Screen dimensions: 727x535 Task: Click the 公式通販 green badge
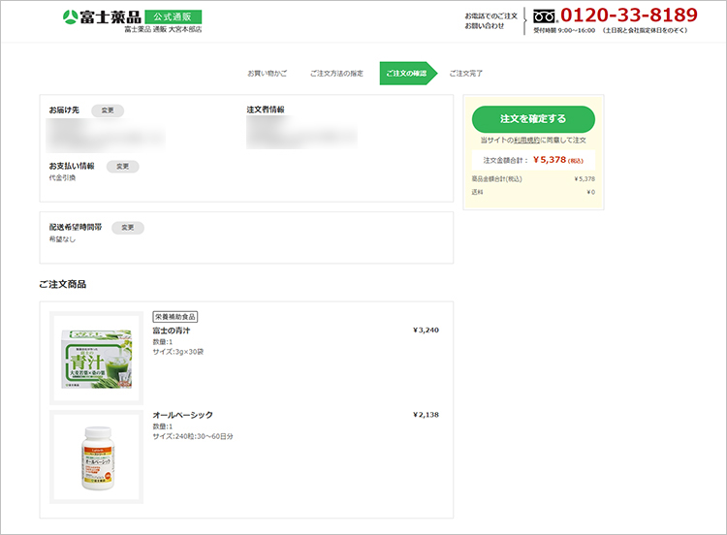173,17
